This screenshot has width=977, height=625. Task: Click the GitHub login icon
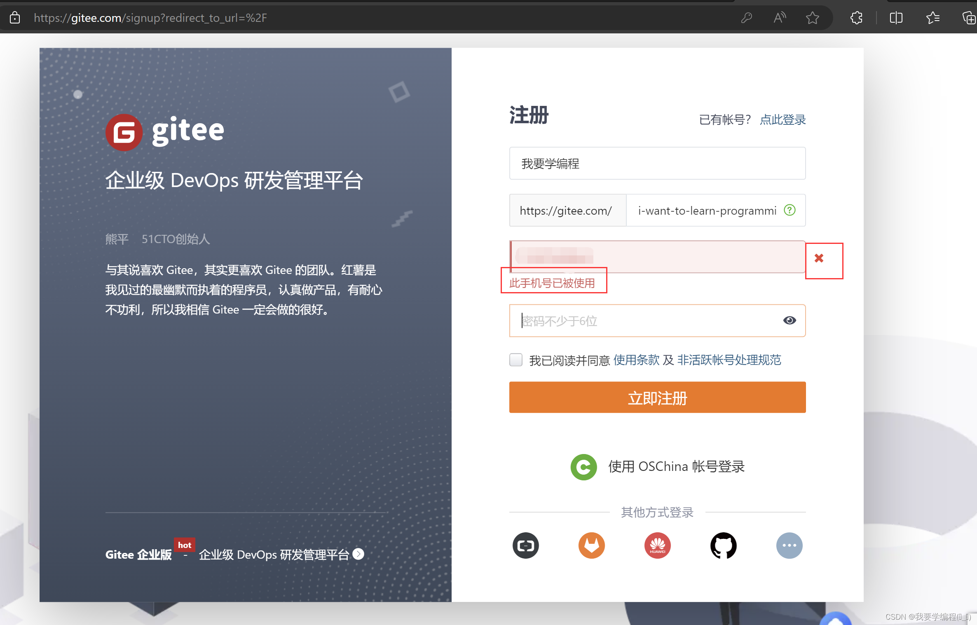(723, 545)
